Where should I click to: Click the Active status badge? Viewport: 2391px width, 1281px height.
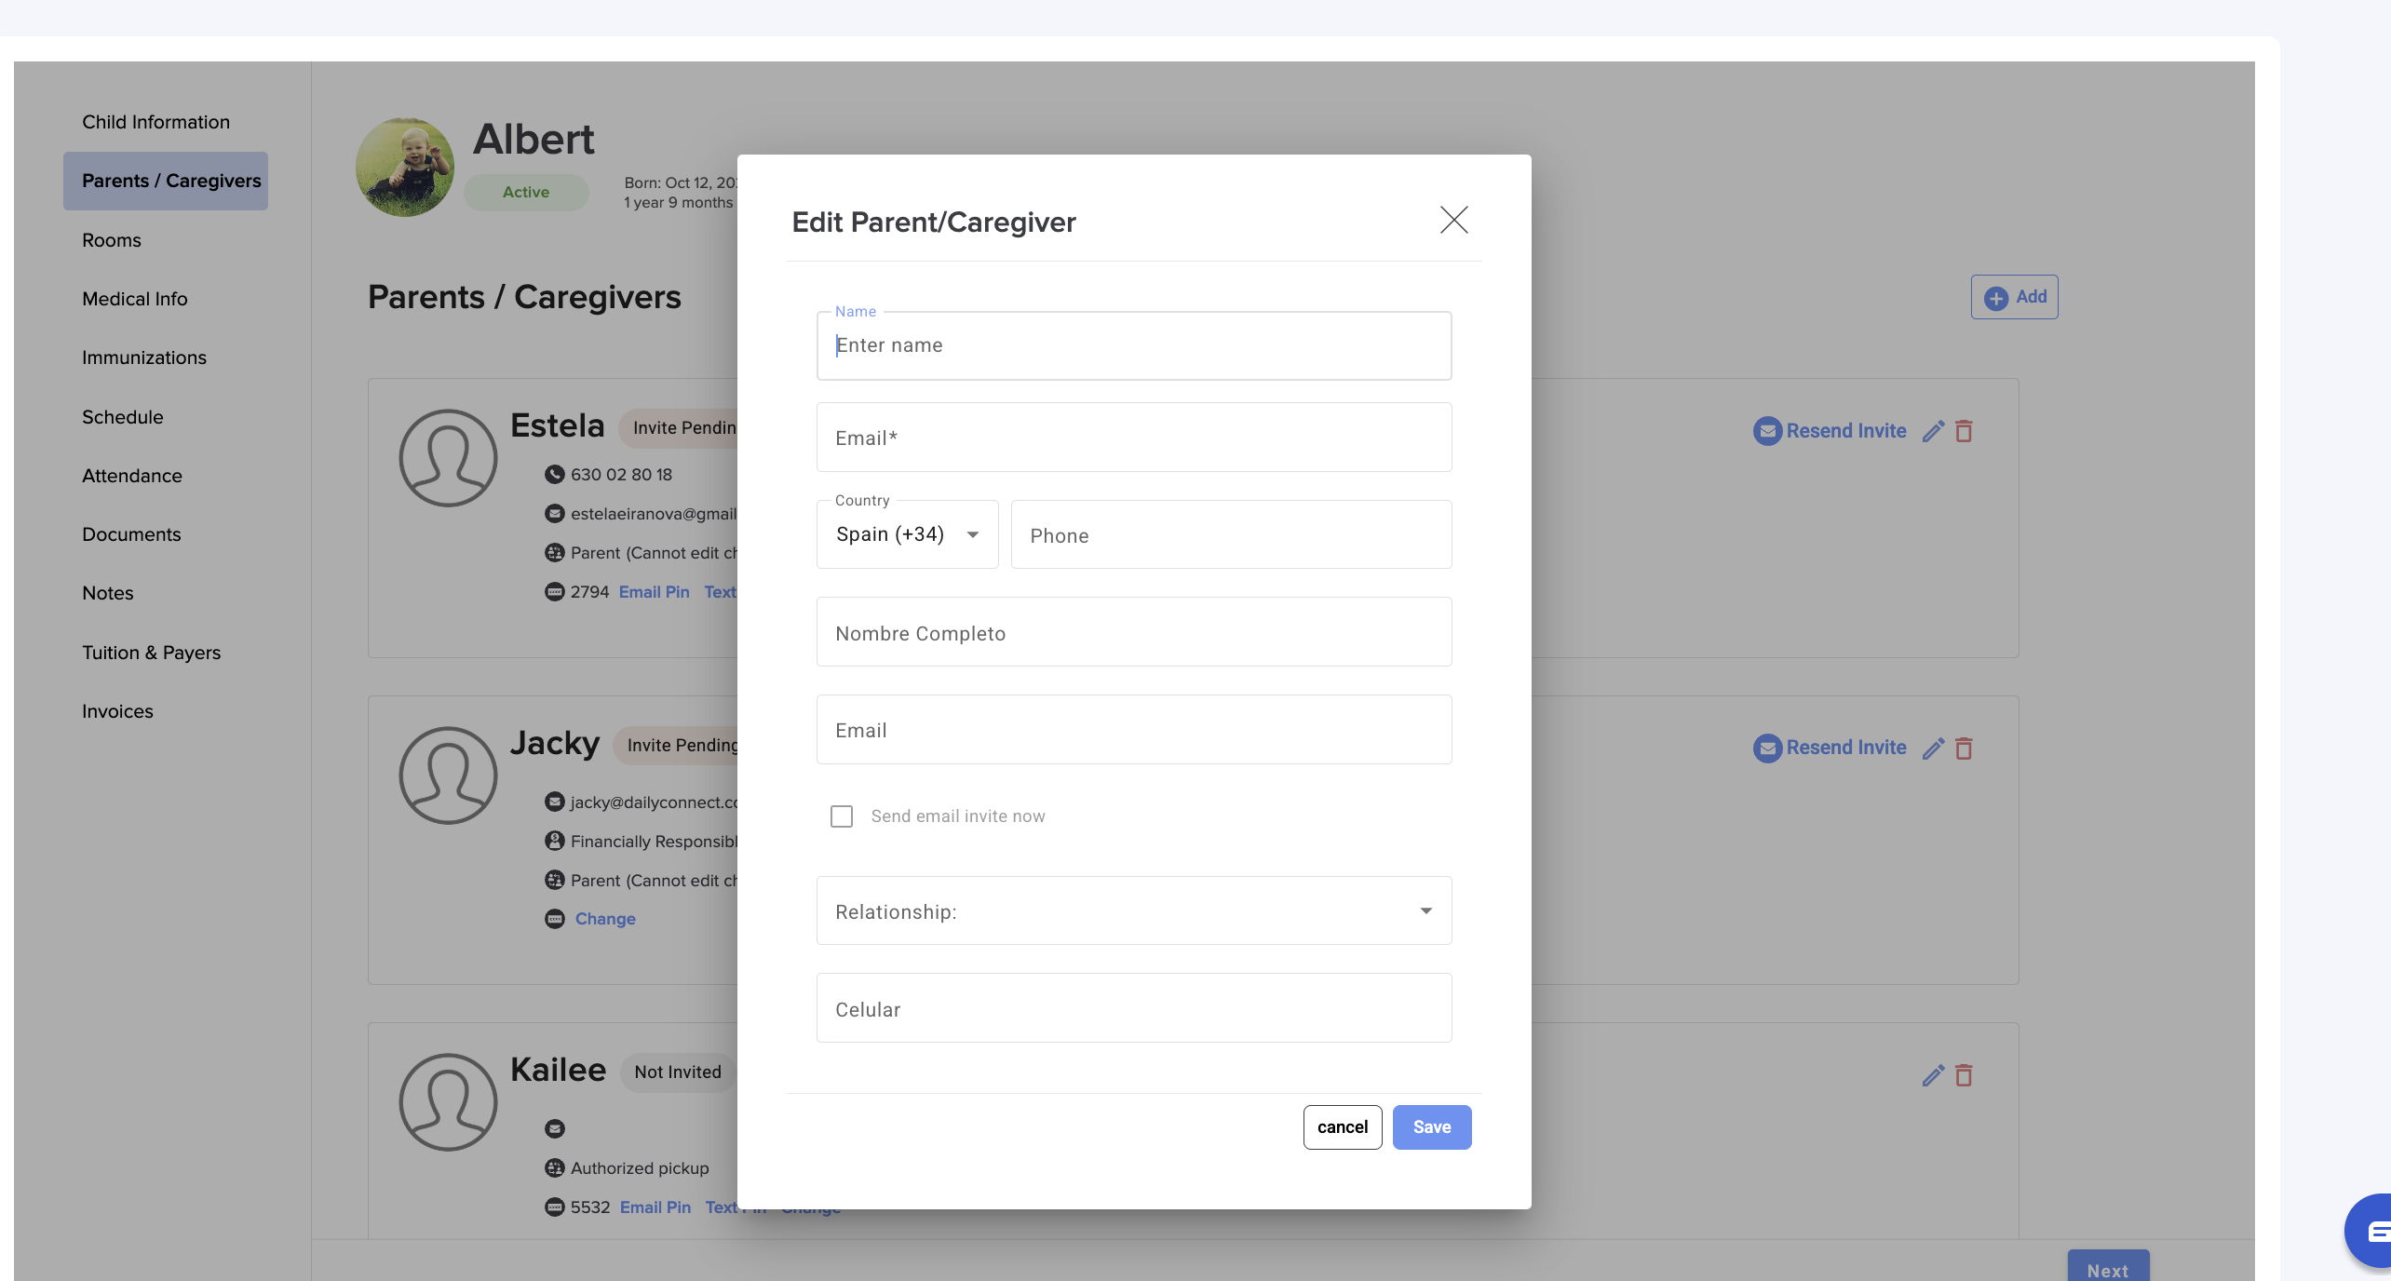(526, 192)
